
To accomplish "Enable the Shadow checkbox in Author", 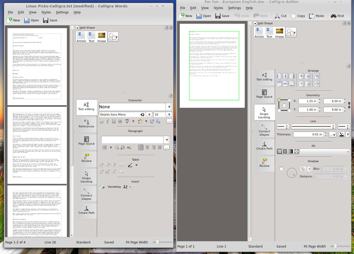I will click(281, 169).
